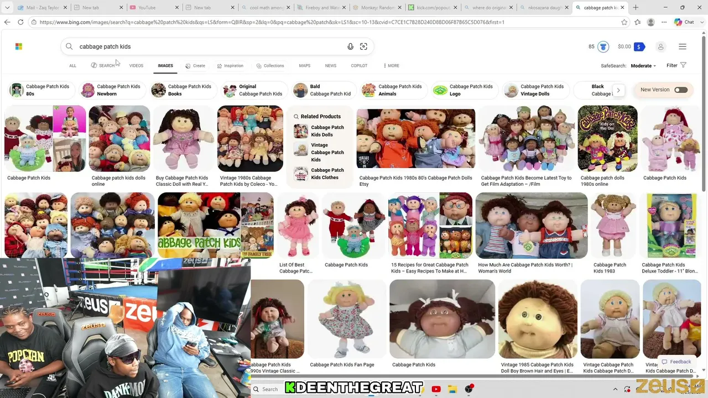The height and width of the screenshot is (398, 708).
Task: Select the Bald Cabbage Patch Kid chip
Action: click(x=324, y=90)
